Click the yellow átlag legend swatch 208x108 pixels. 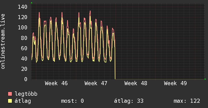(10, 101)
